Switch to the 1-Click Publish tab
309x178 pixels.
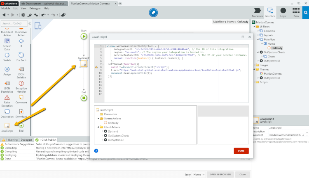(x=46, y=140)
